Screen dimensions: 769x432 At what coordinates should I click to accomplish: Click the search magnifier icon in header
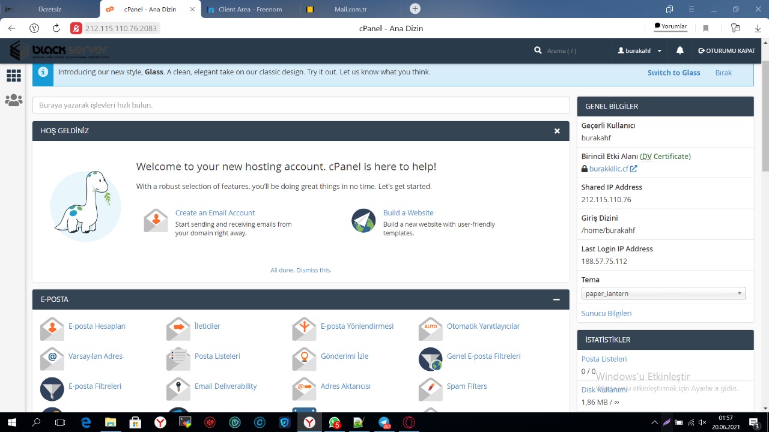[x=538, y=50]
